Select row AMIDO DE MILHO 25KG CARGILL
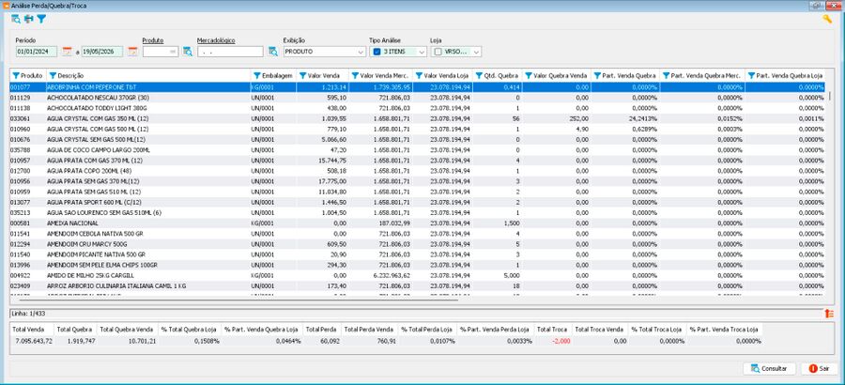The width and height of the screenshot is (845, 385). [x=417, y=275]
